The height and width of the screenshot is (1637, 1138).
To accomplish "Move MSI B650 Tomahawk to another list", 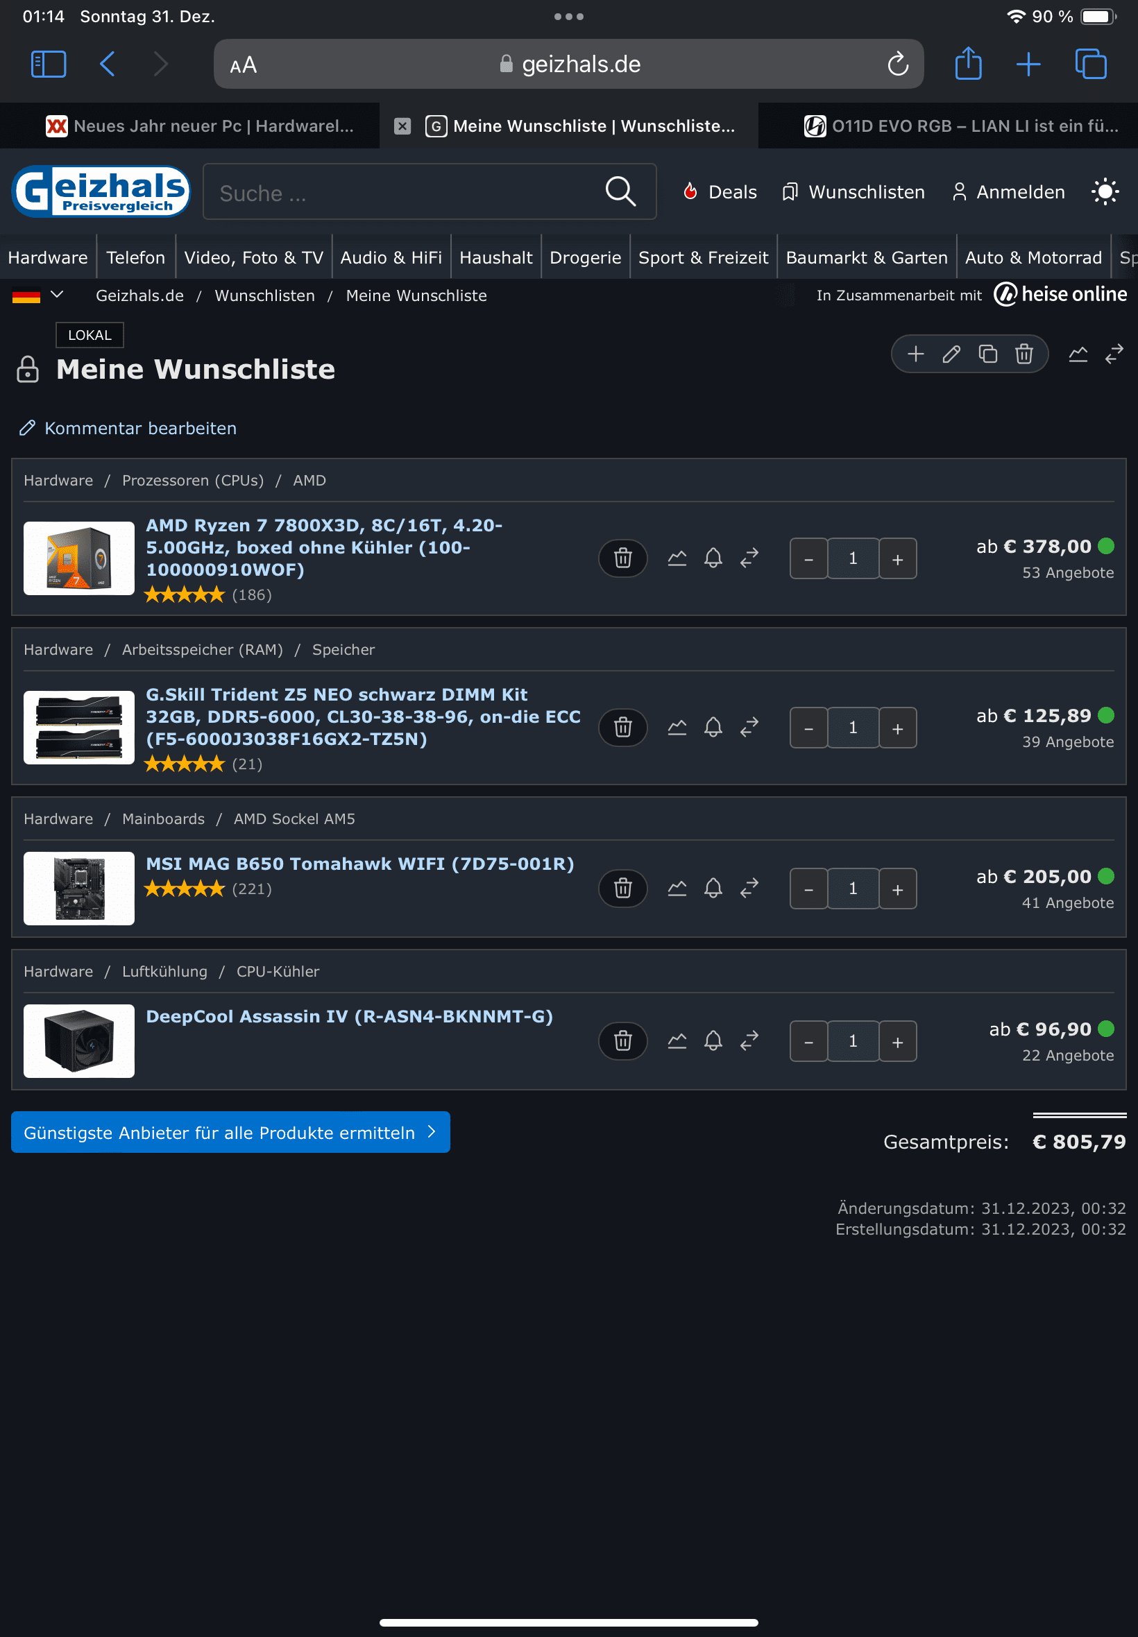I will (749, 888).
